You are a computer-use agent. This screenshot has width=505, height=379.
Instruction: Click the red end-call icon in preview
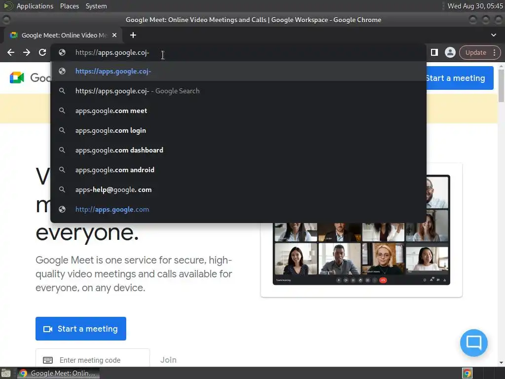(383, 280)
